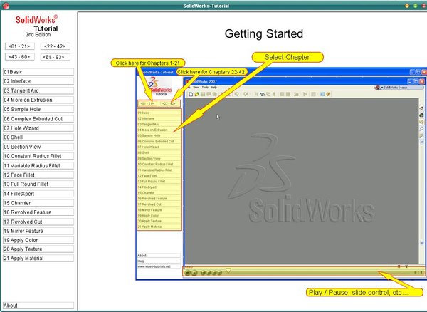Click the Open folder icon in SolidWorks toolbar
This screenshot has height=312, width=427.
pos(196,94)
